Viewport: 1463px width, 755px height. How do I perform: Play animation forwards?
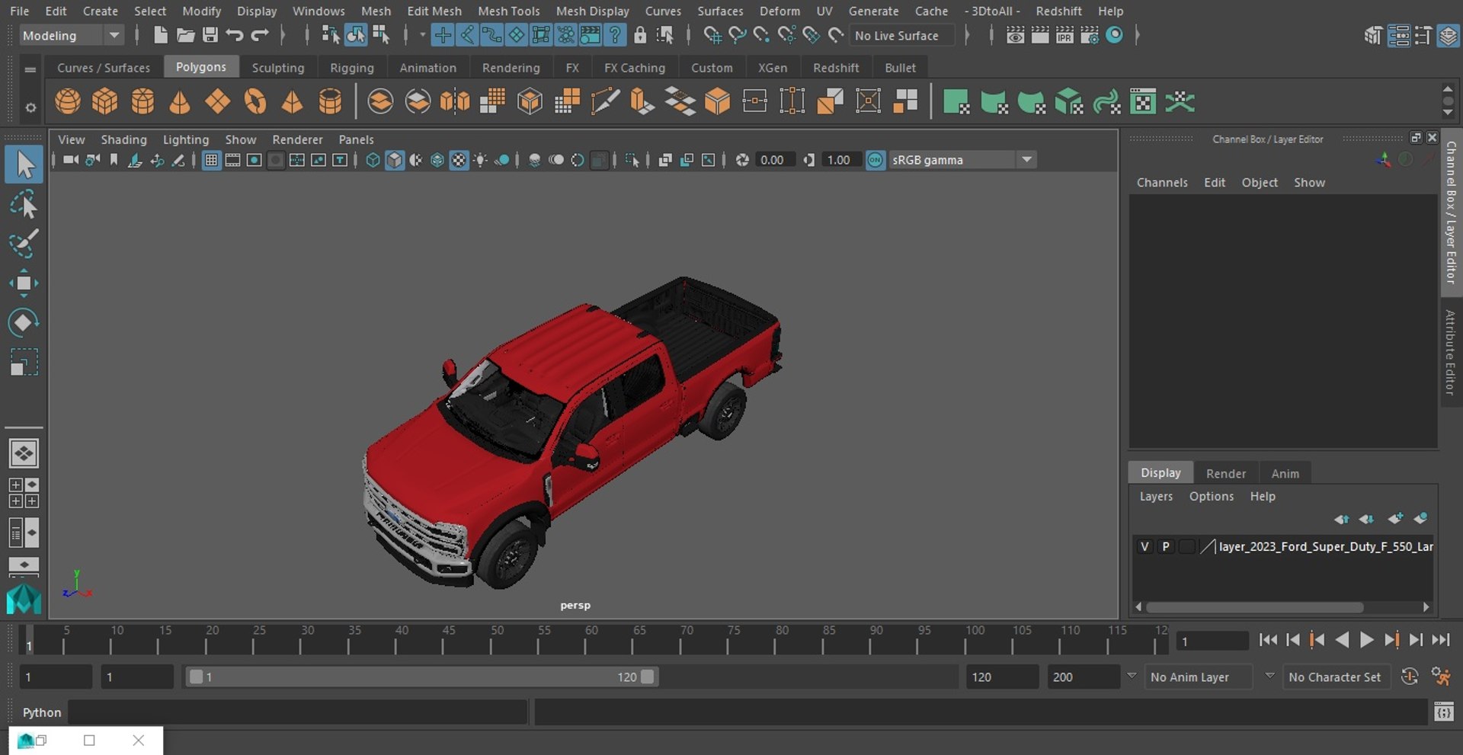coord(1367,640)
